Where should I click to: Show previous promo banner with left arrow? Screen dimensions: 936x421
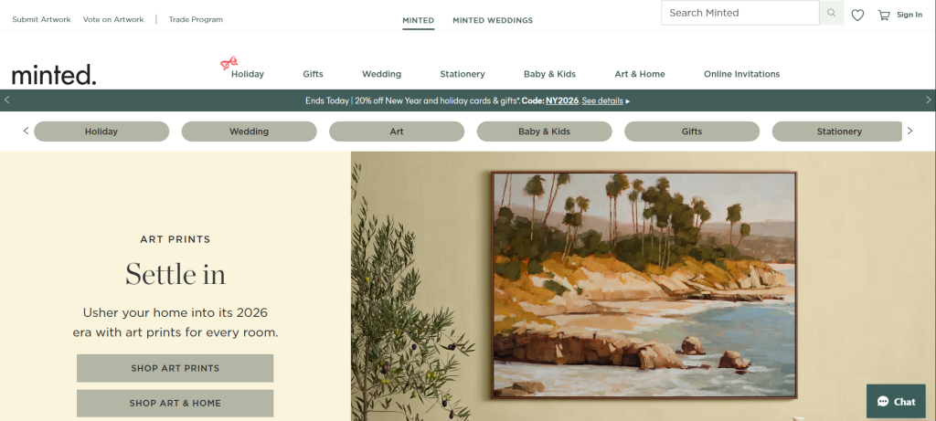point(7,100)
